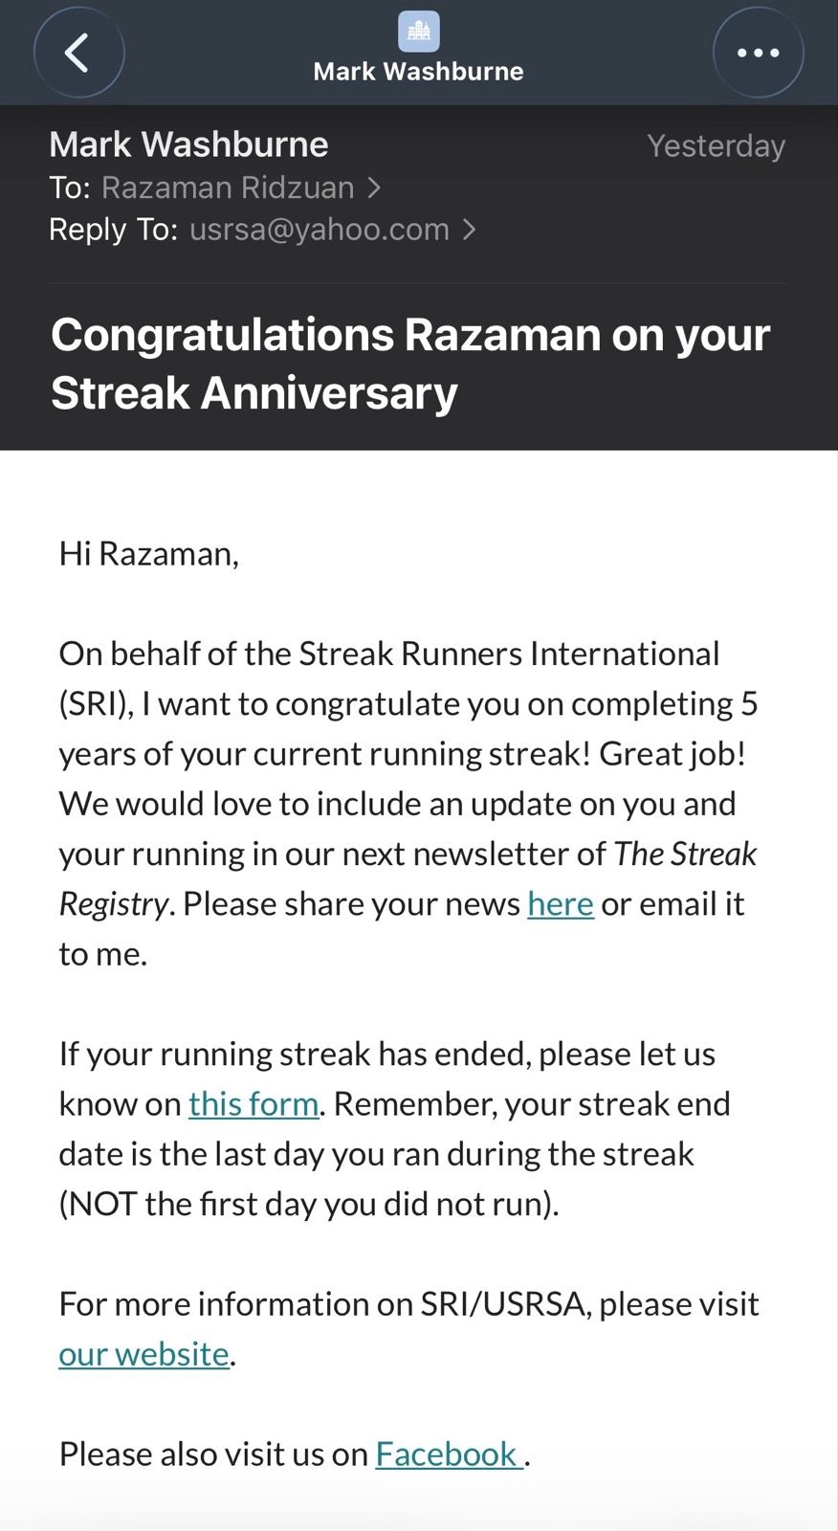The width and height of the screenshot is (838, 1531).
Task: Tap the "Reply To:" label
Action: point(113,230)
